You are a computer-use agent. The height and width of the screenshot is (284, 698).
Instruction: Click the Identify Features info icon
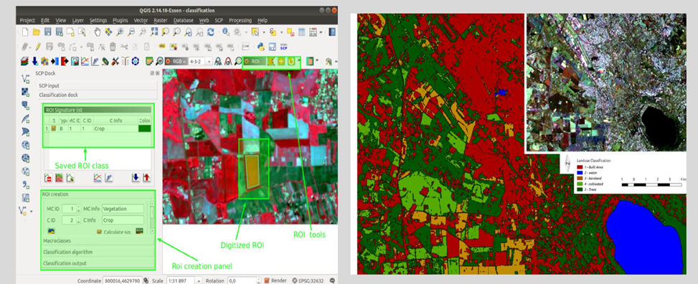point(226,32)
